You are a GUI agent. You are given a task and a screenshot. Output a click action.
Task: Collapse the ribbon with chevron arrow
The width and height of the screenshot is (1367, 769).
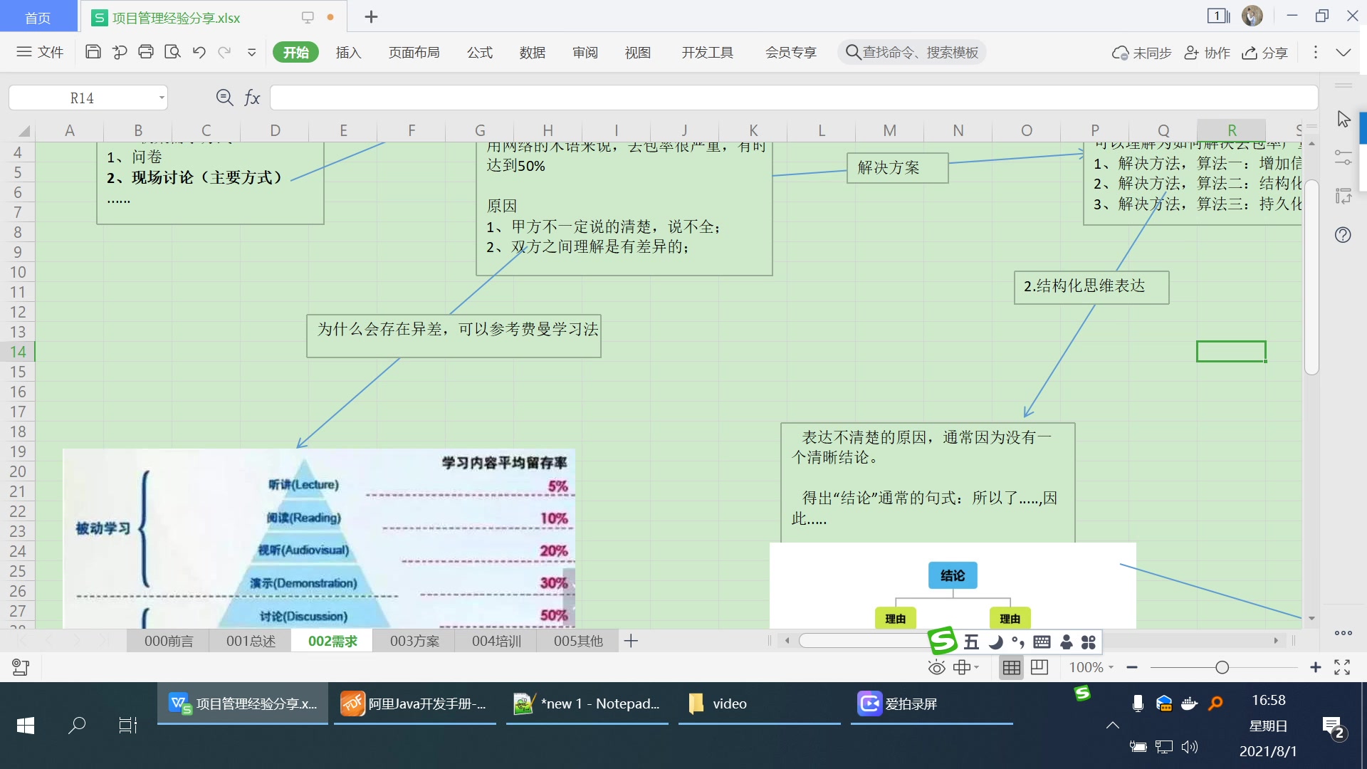(1344, 52)
